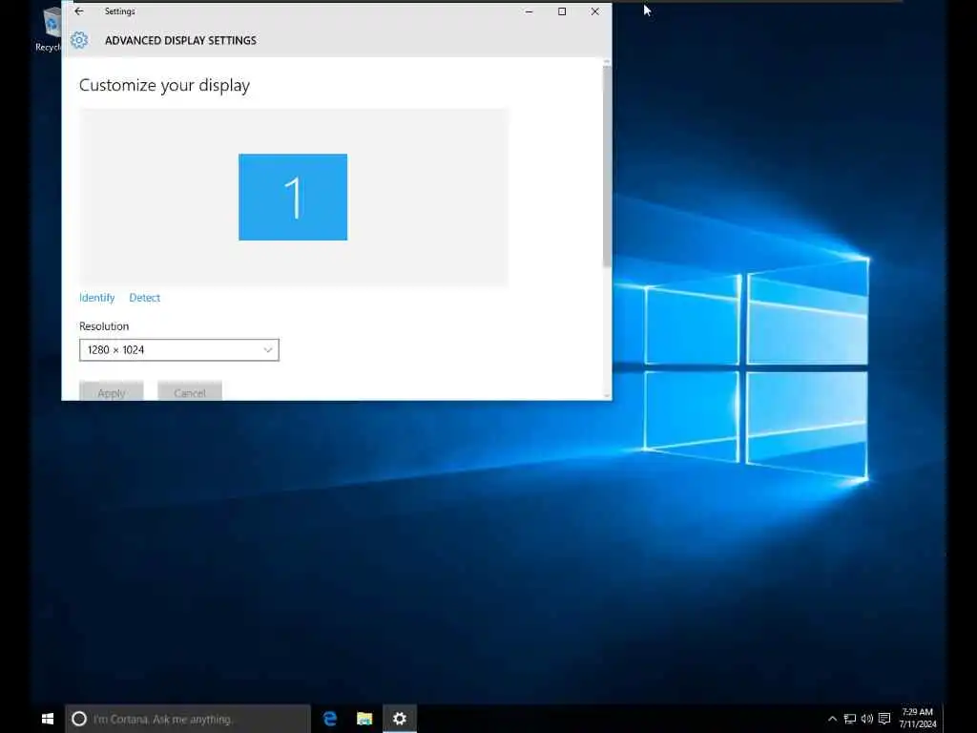Select the Recycle Bin desktop icon
The height and width of the screenshot is (733, 977).
point(49,30)
